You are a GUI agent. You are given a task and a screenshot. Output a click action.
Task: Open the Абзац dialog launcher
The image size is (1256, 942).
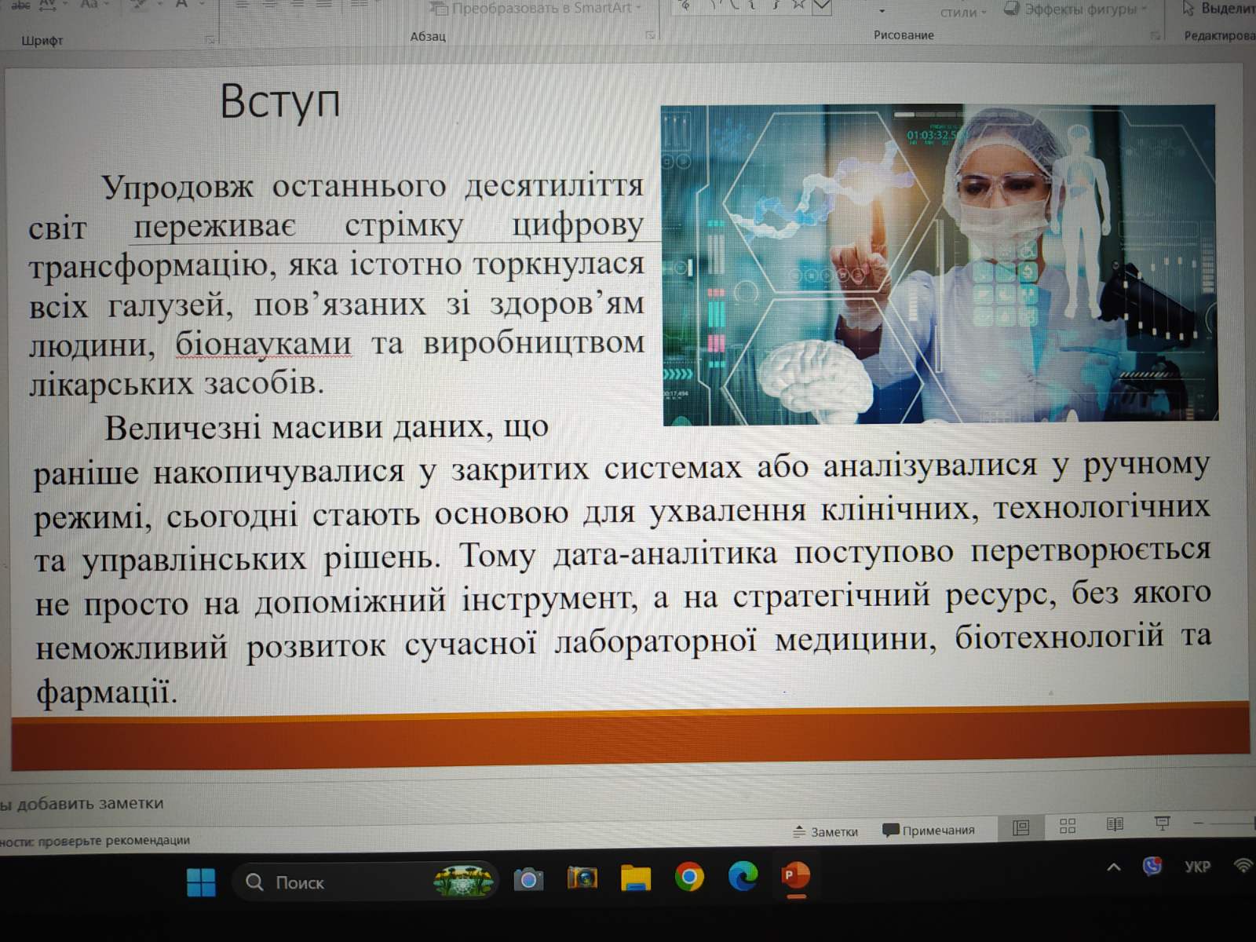click(650, 35)
